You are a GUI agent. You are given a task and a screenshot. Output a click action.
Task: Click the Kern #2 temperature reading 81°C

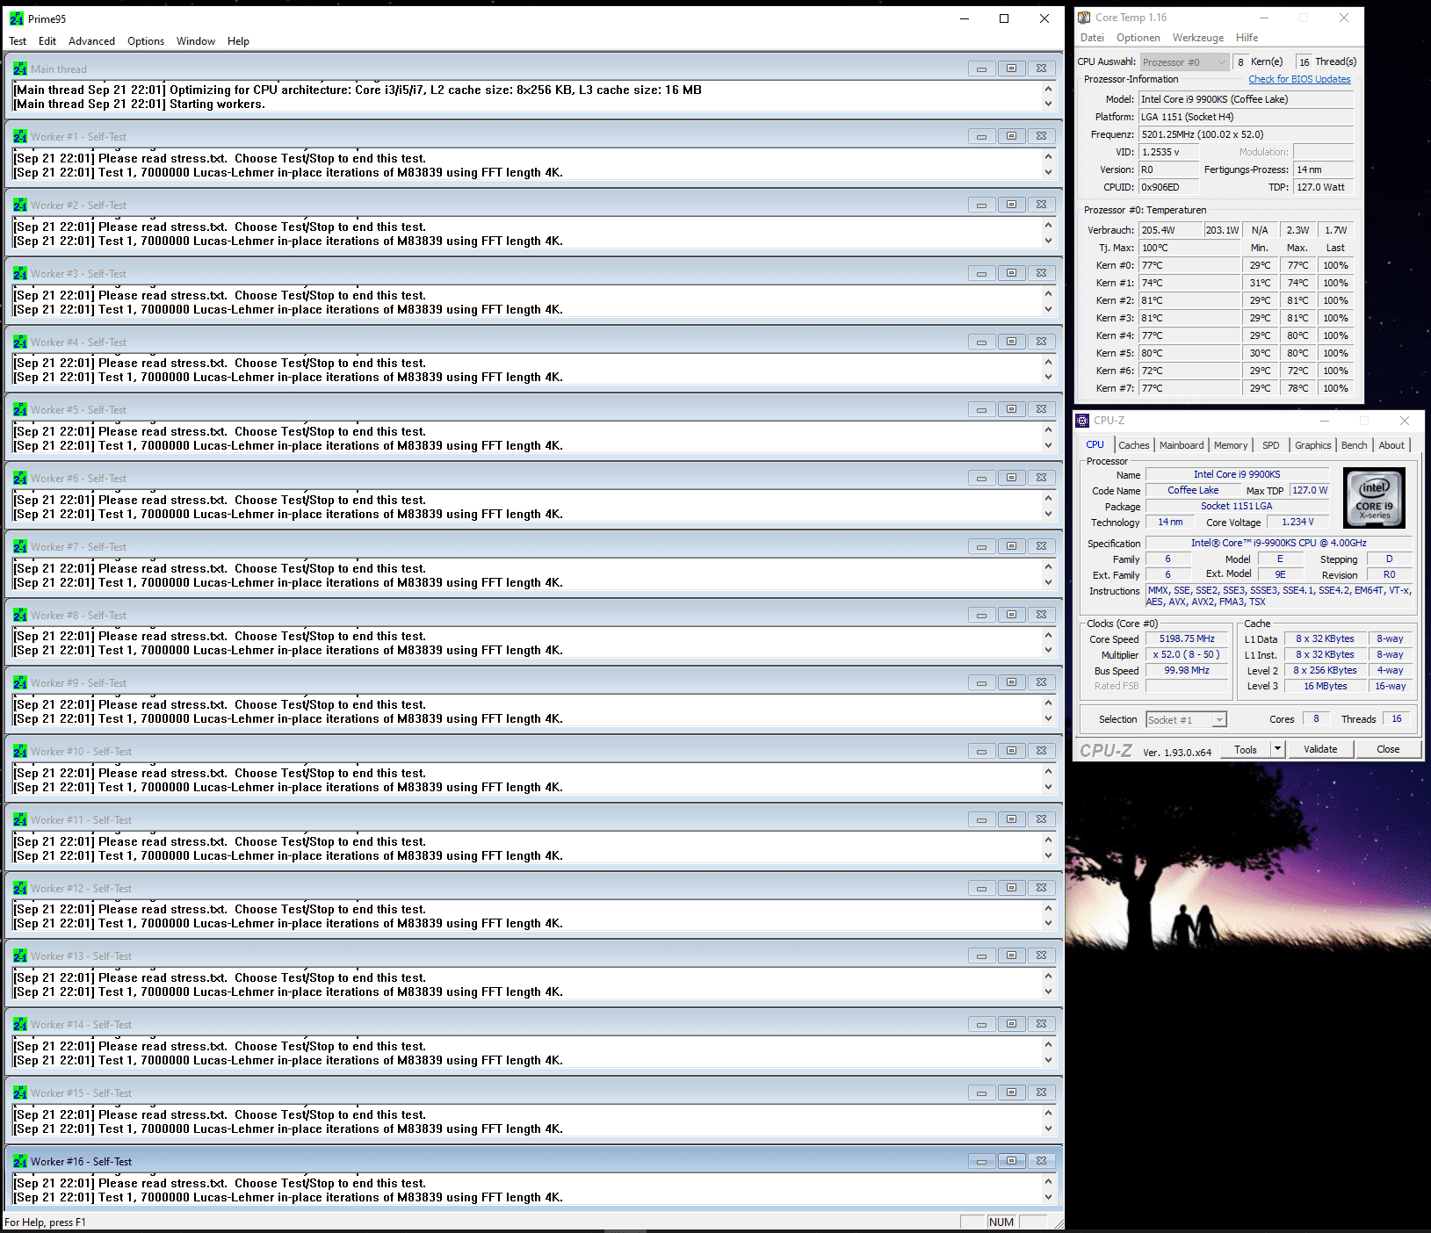coord(1189,300)
